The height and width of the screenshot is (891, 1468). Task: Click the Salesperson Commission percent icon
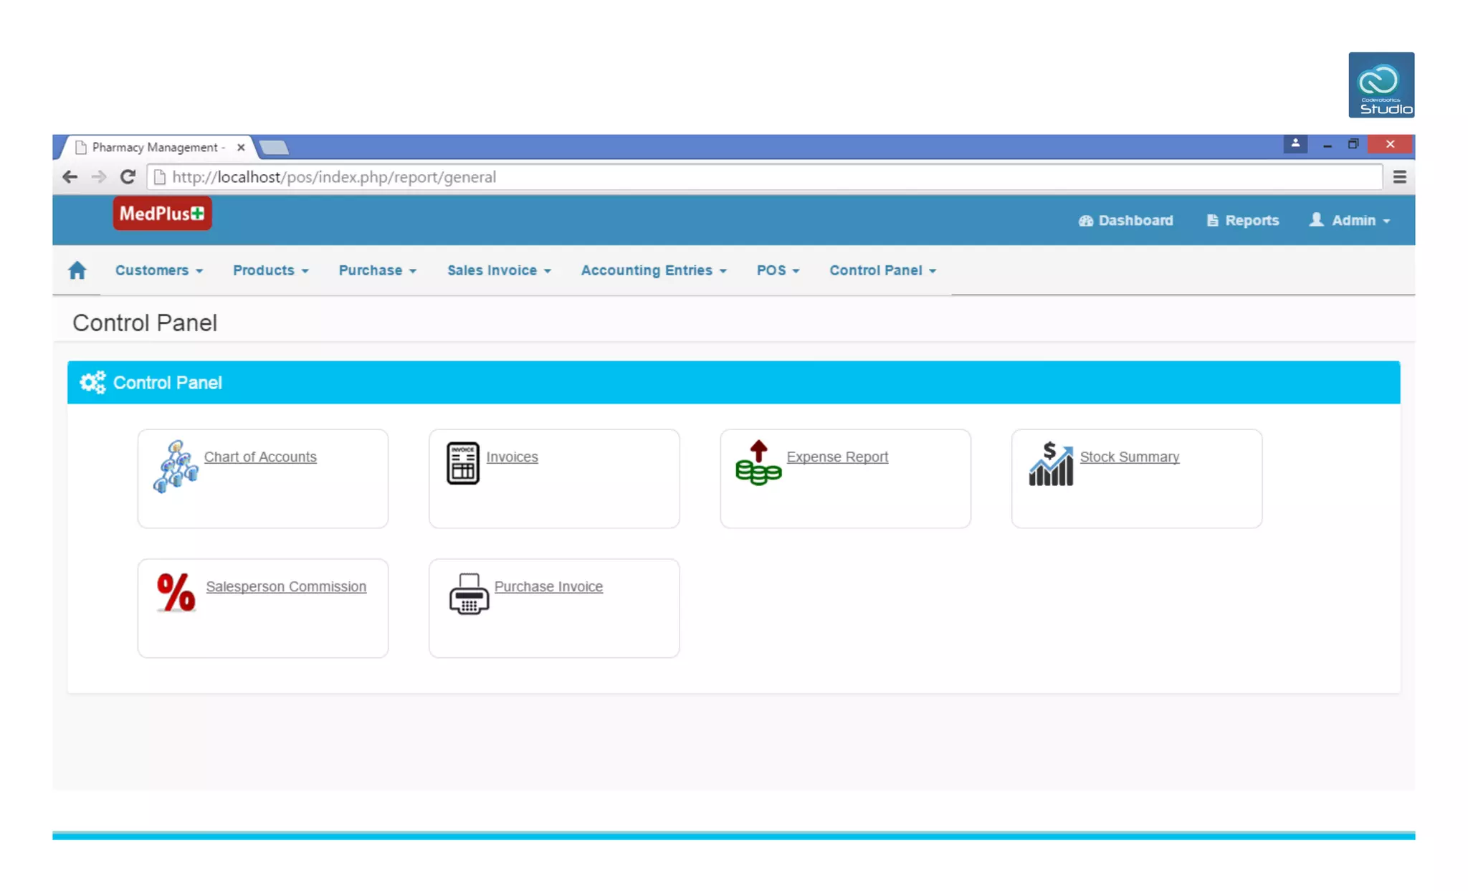(176, 592)
